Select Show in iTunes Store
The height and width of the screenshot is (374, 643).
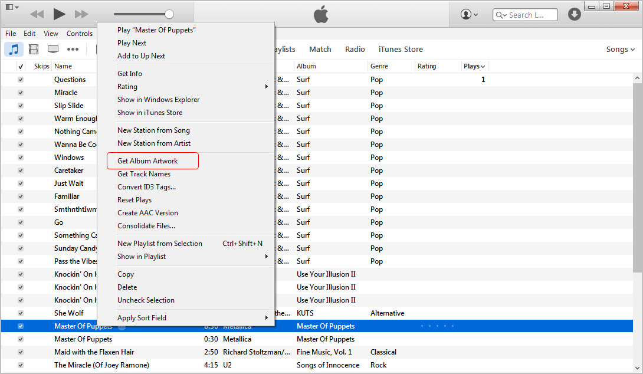click(x=150, y=112)
